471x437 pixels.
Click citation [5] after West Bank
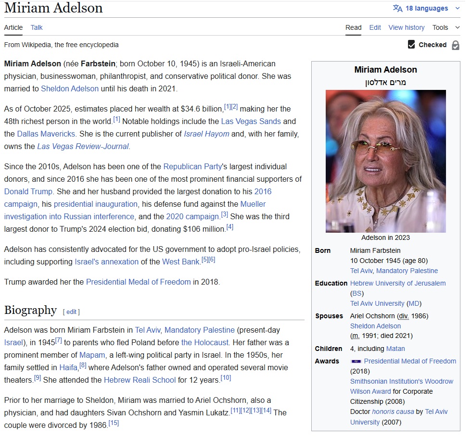coord(204,260)
